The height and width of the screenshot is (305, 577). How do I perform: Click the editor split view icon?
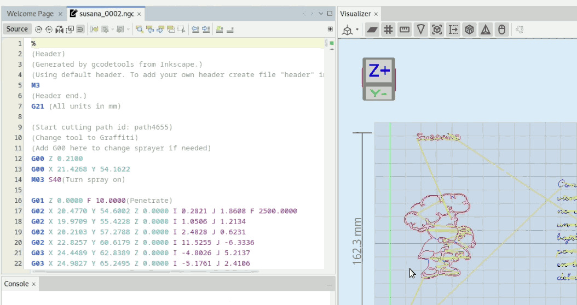click(x=330, y=29)
